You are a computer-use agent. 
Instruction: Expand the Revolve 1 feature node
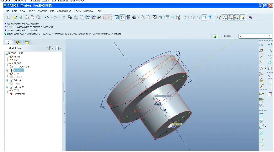tap(7, 70)
